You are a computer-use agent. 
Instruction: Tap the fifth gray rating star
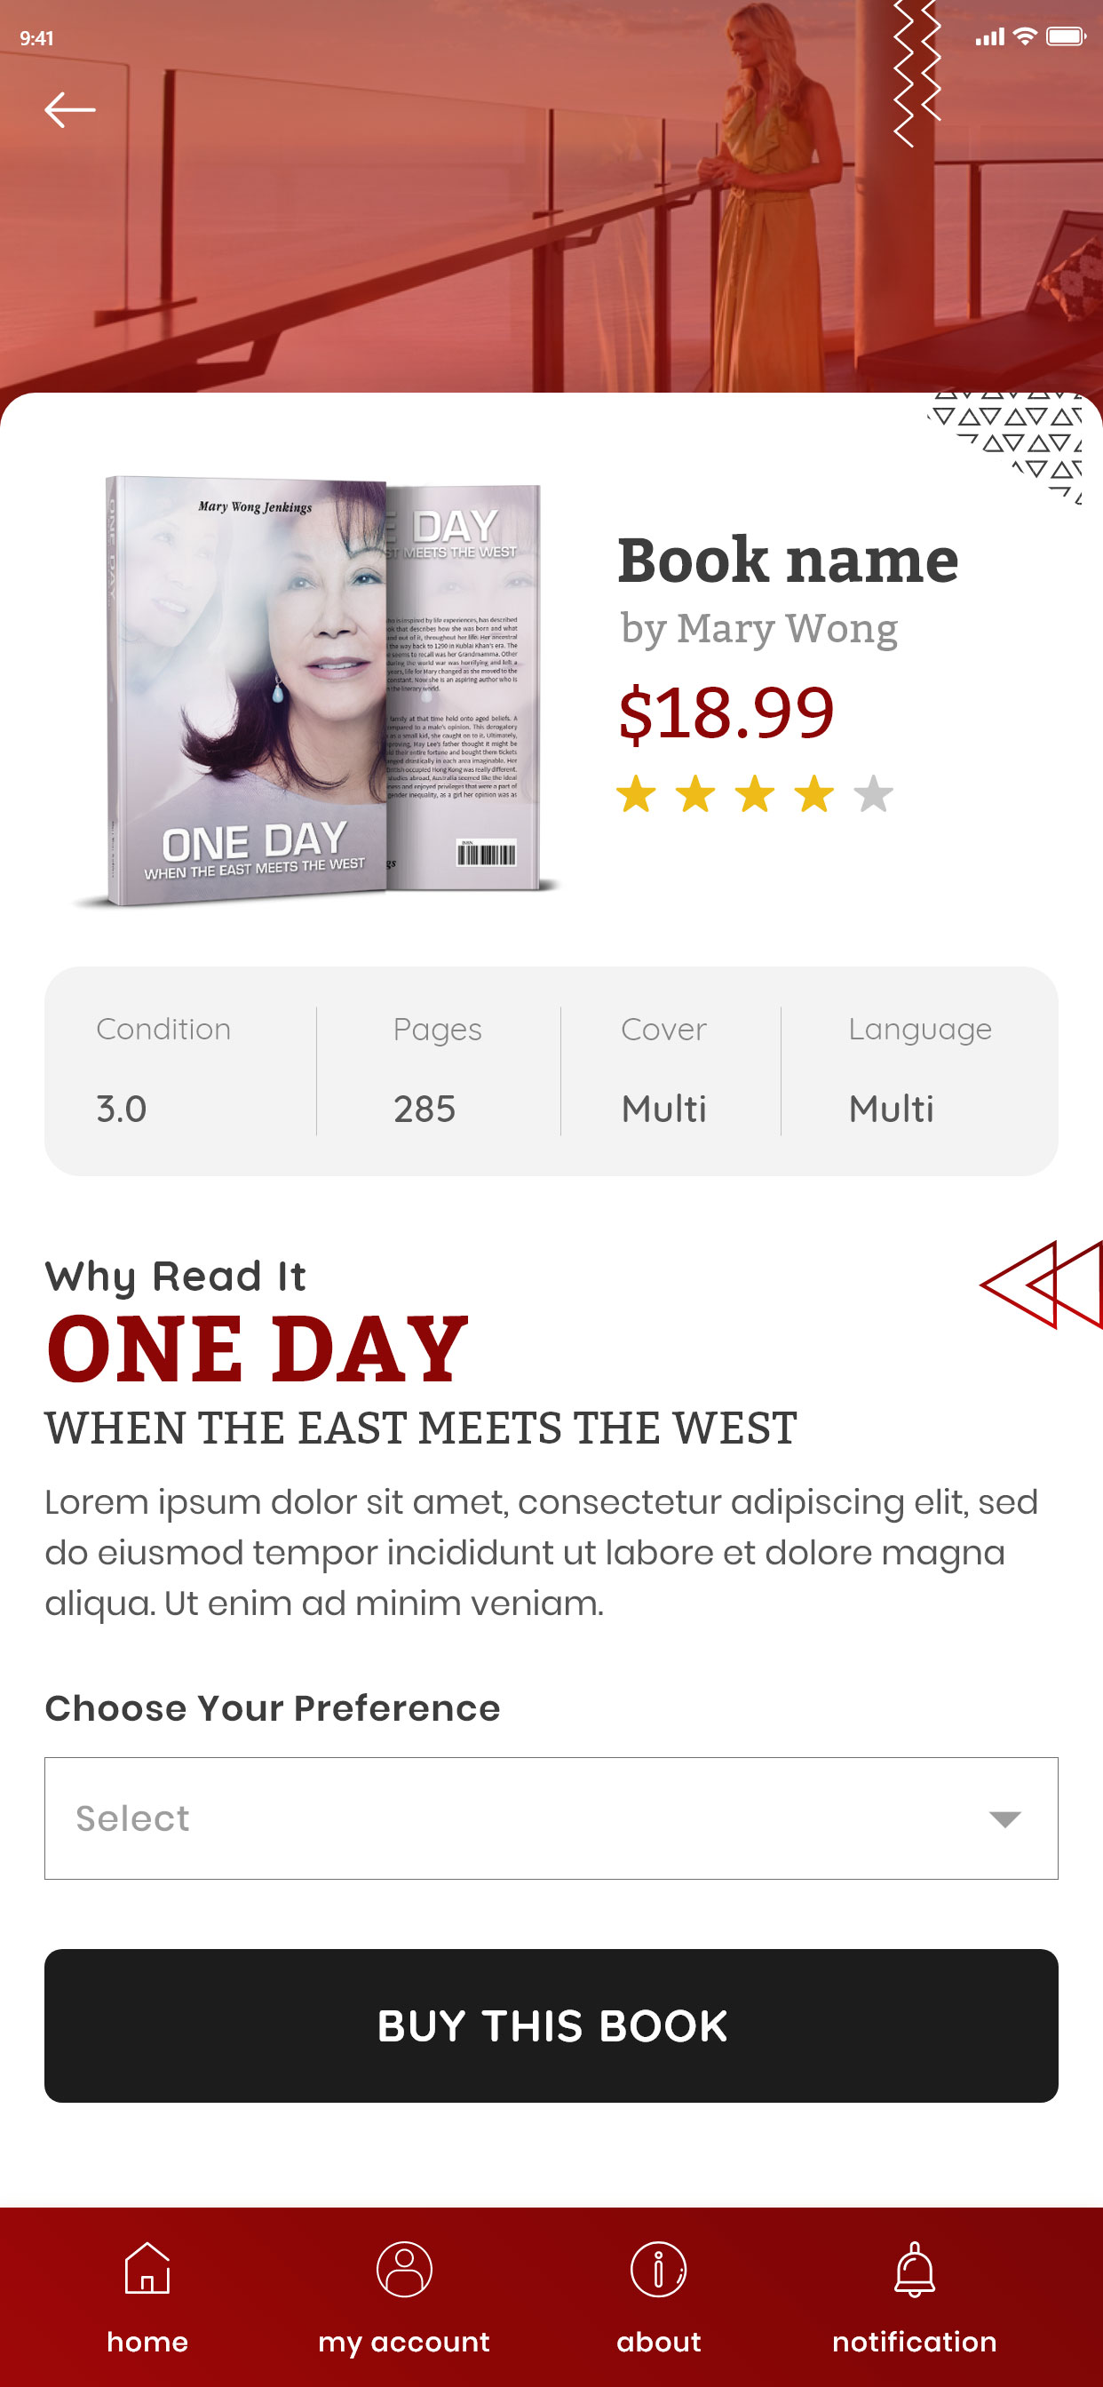(873, 794)
